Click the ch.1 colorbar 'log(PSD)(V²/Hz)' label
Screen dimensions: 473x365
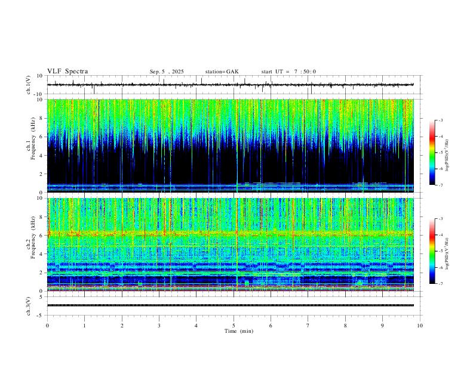(x=447, y=155)
